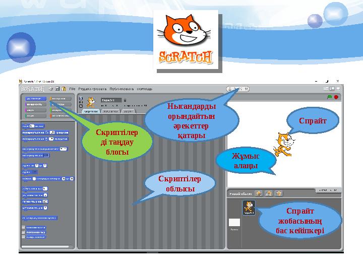The image size is (363, 272).
Task: Open the dropdown on the short block beneath the go-to x y block
Action: tap(34, 172)
